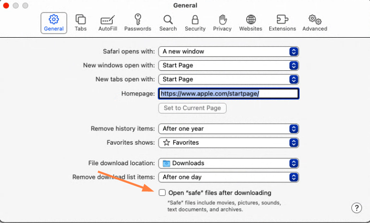Switch to AutoFill settings
The image size is (370, 223).
click(x=108, y=23)
